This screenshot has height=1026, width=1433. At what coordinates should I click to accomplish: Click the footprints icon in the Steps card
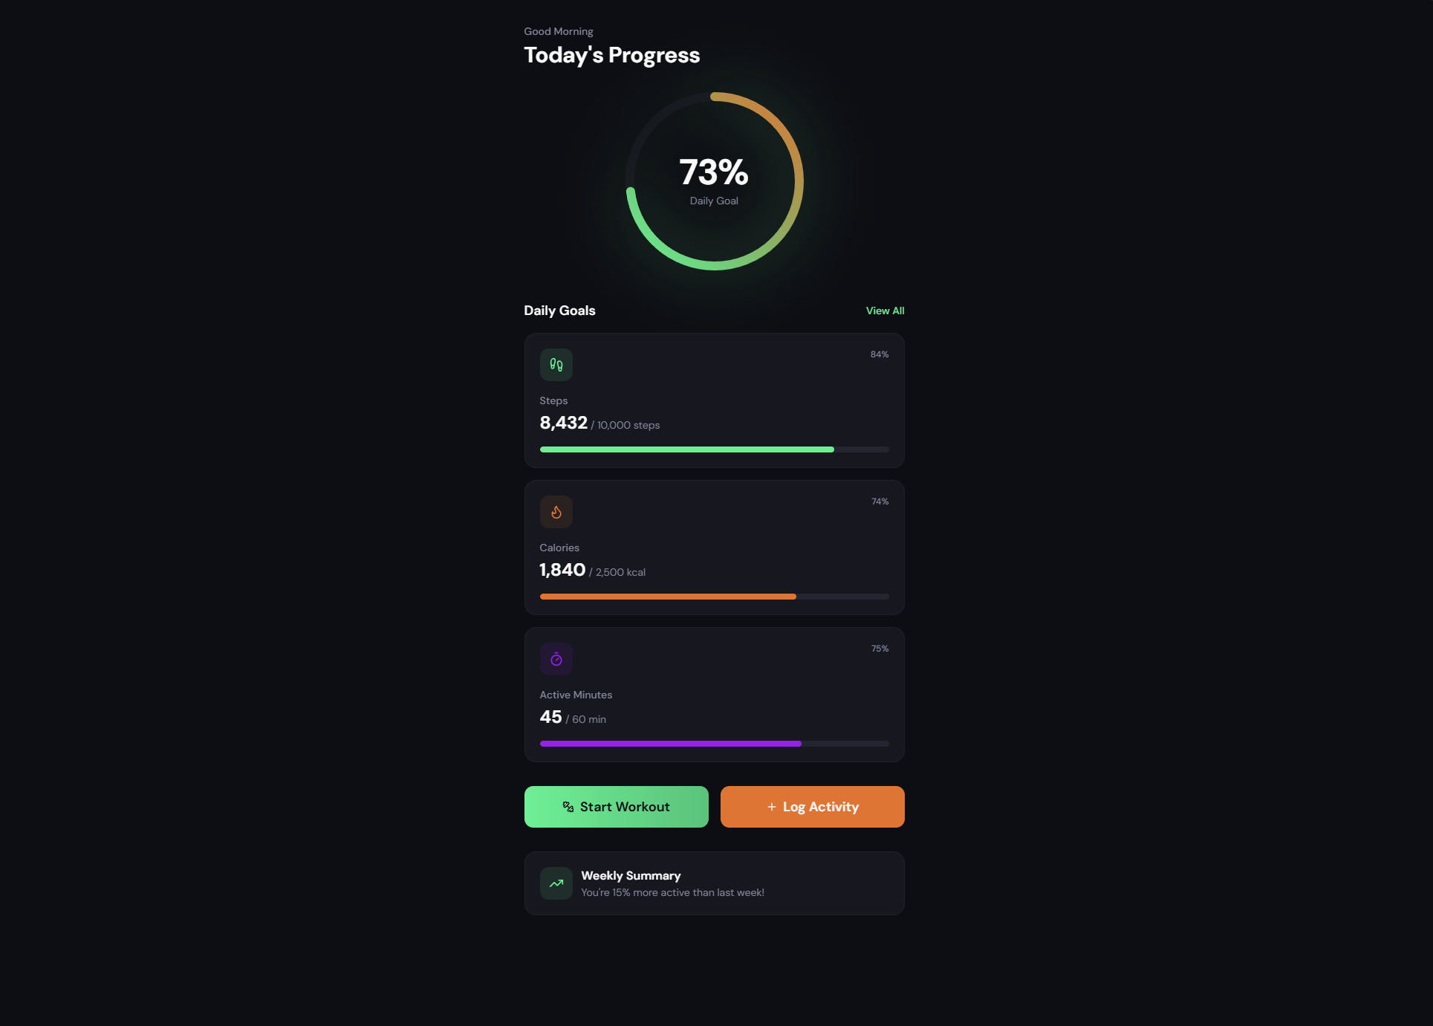(x=556, y=365)
